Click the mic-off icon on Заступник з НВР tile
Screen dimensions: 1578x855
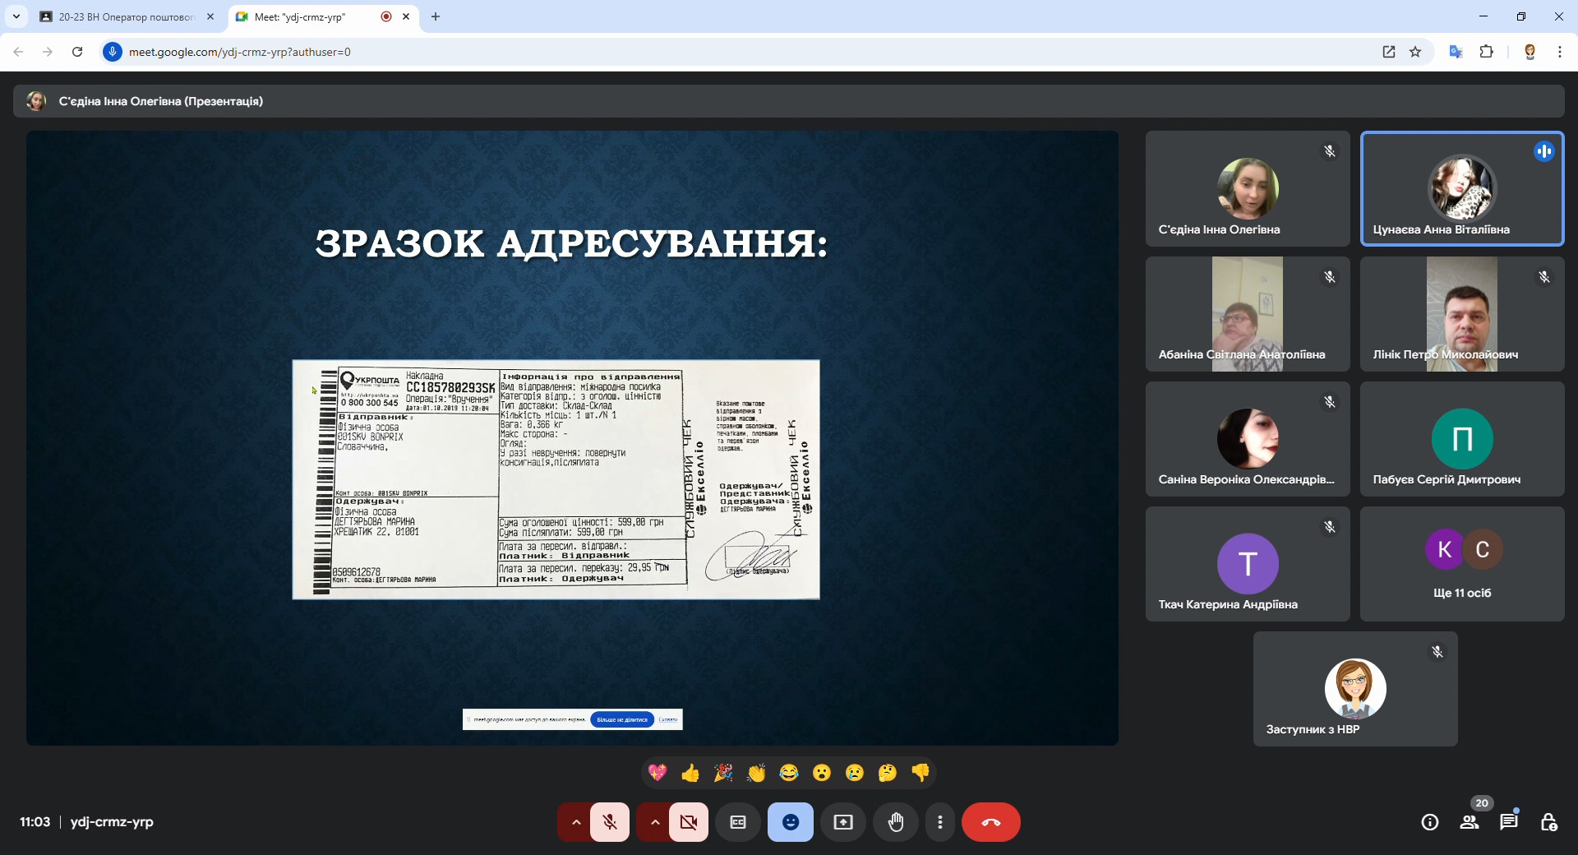pyautogui.click(x=1437, y=652)
